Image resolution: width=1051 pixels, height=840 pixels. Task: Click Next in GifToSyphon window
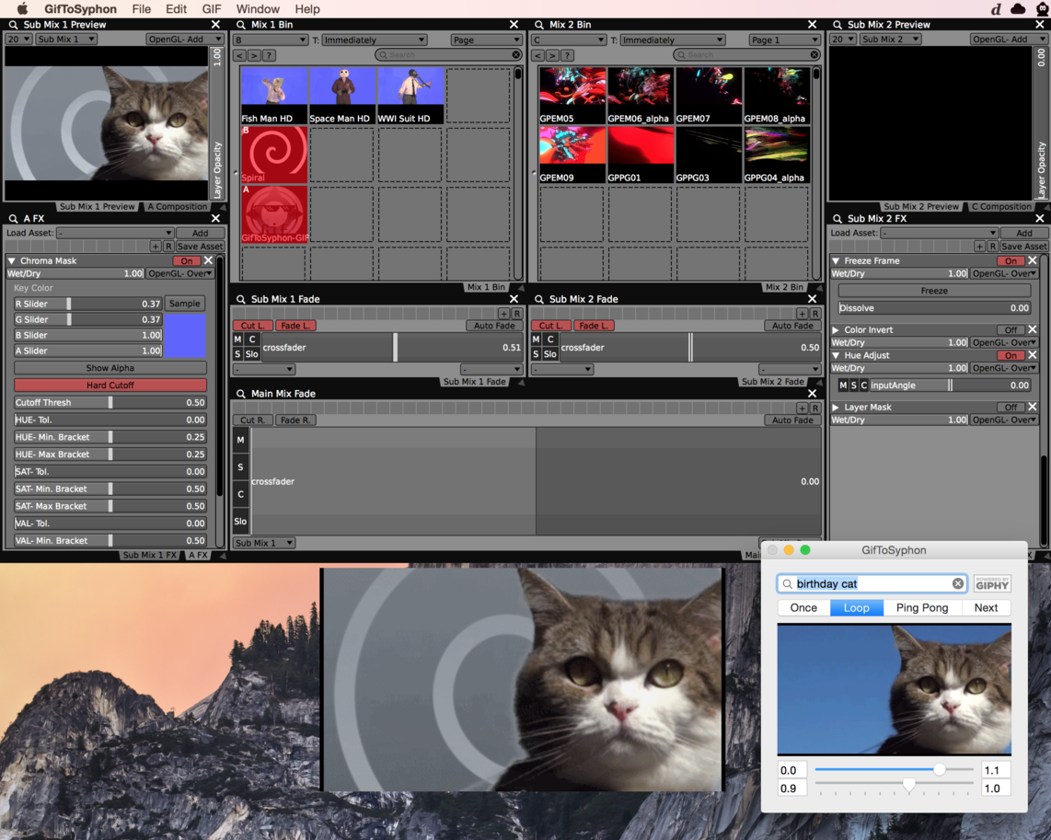[x=986, y=607]
